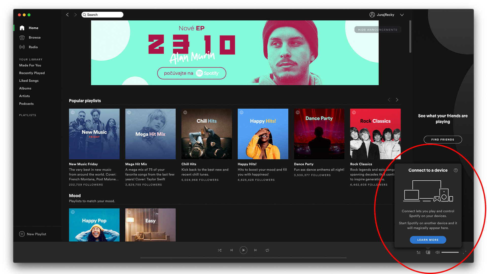Show next Popular playlists with right chevron
487x274 pixels.
pos(397,100)
